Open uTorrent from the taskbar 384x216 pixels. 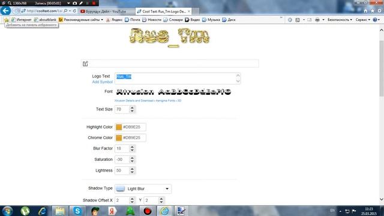click(25, 211)
